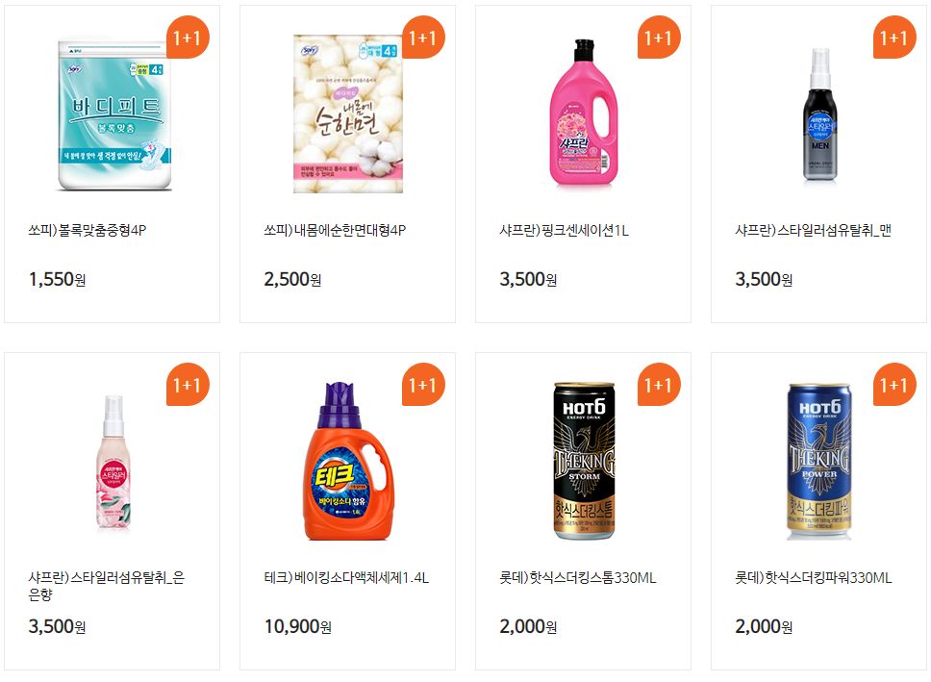
Task: Select the pink 샤프란 bottle image
Action: [584, 113]
